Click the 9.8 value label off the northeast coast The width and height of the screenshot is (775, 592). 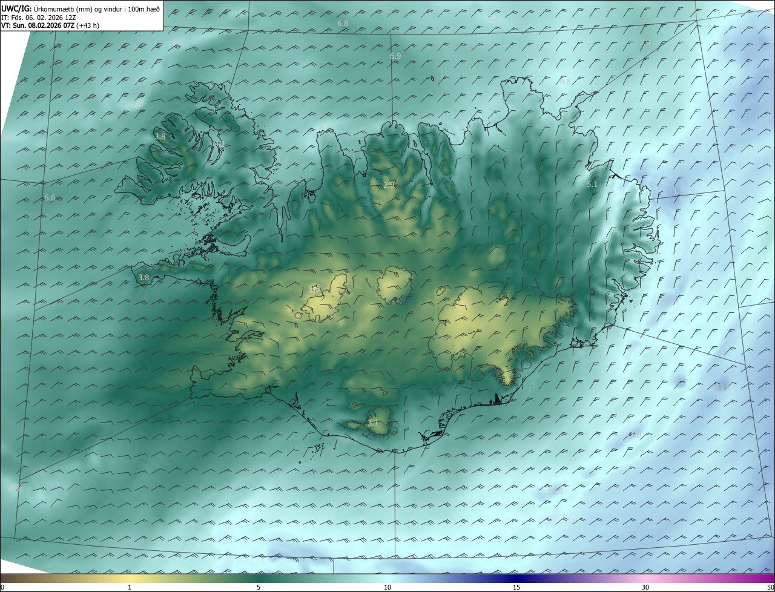(x=565, y=81)
